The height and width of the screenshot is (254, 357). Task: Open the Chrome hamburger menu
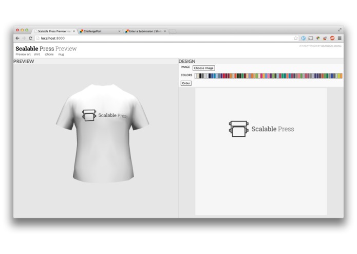tap(340, 38)
